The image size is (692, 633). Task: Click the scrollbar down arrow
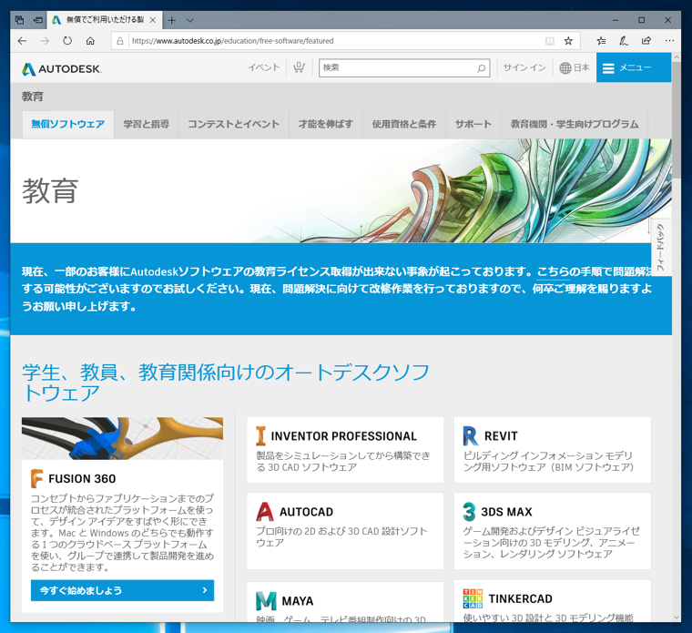[677, 618]
